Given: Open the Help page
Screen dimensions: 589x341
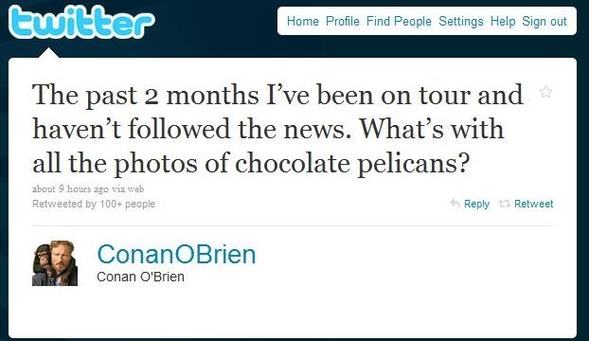Looking at the screenshot, I should tap(503, 22).
